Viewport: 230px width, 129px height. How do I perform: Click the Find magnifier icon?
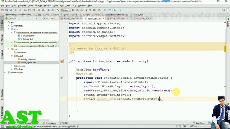(x=39, y=10)
